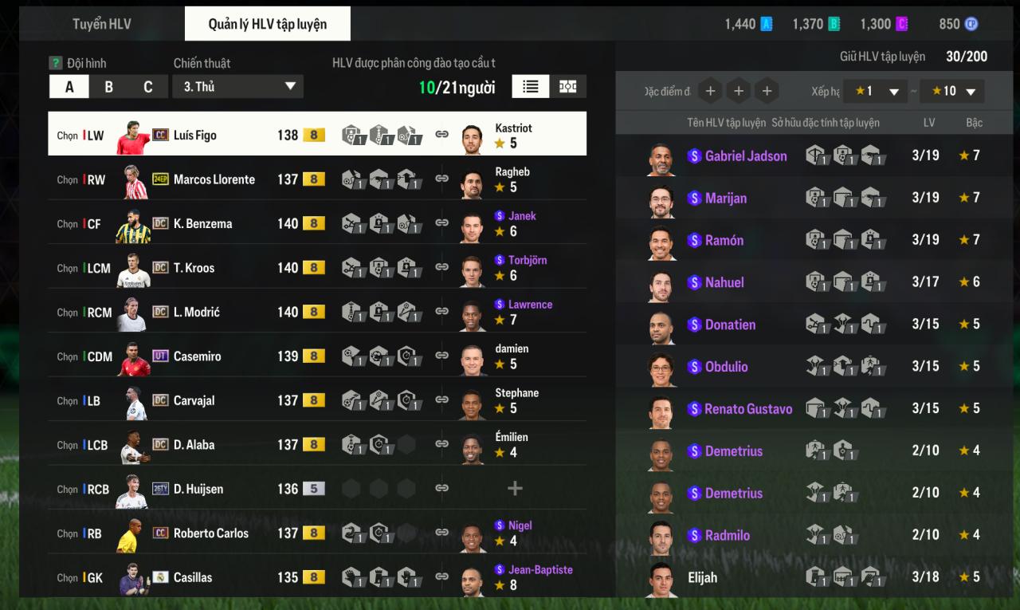Switch to list view icon
Viewport: 1020px width, 610px height.
click(530, 86)
